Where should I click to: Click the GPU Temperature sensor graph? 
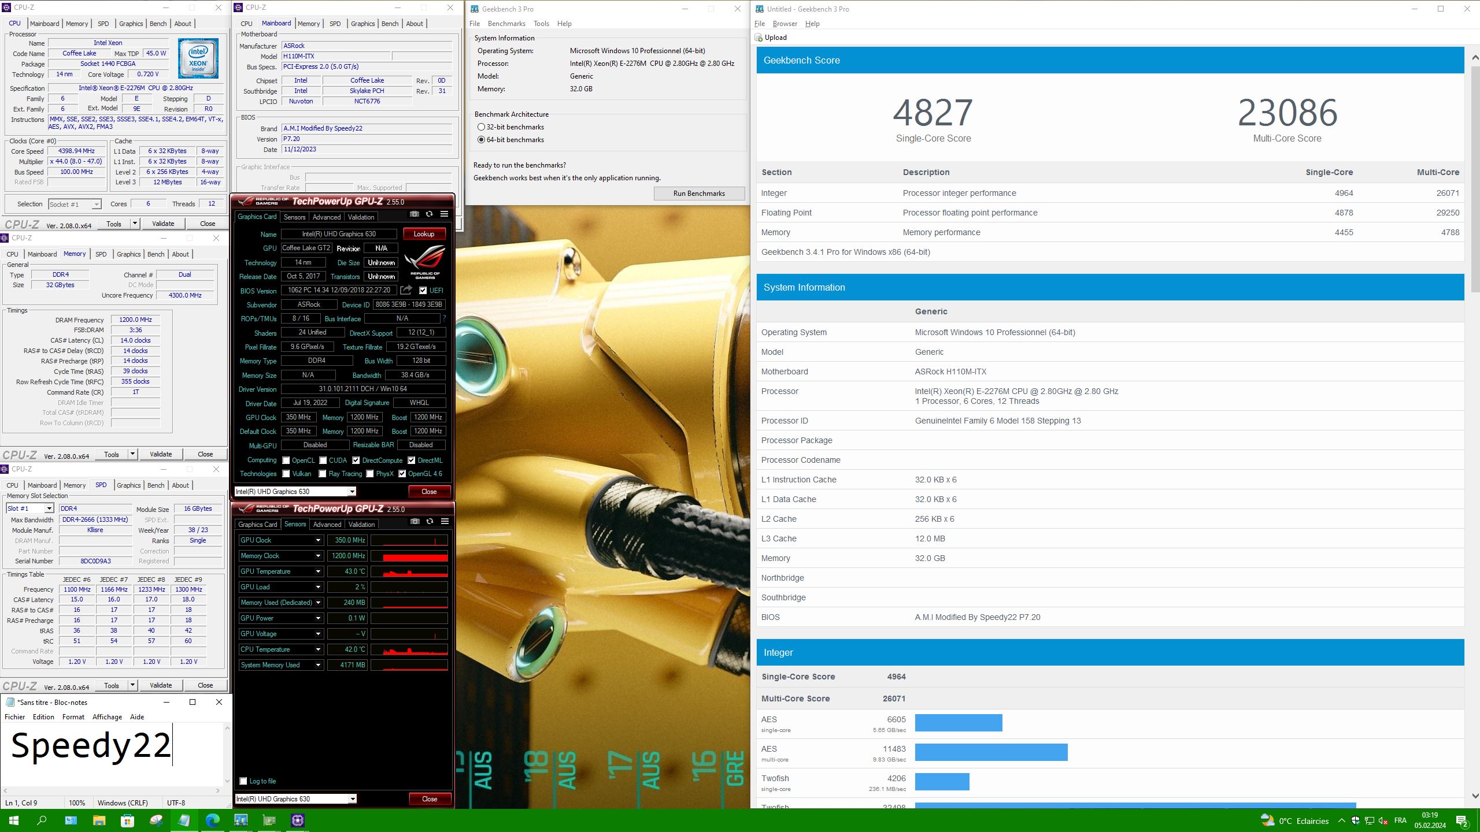[x=409, y=571]
